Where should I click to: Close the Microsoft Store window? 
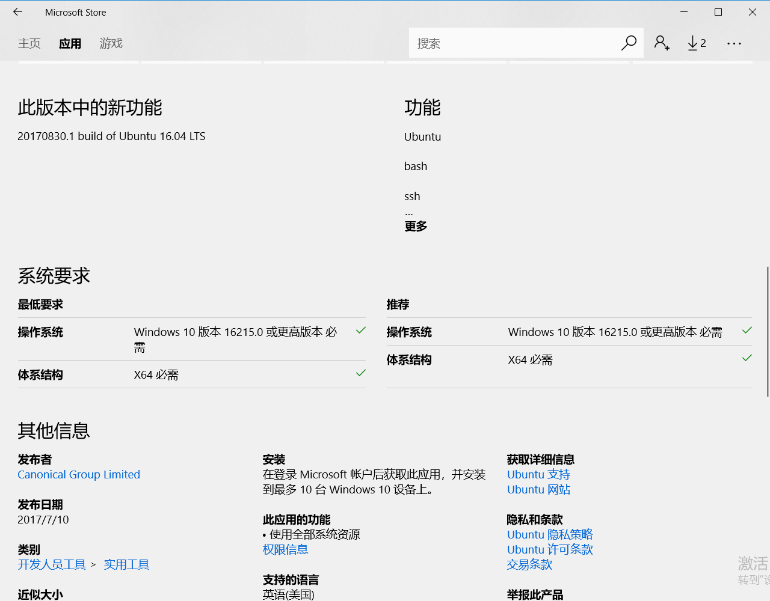coord(753,12)
